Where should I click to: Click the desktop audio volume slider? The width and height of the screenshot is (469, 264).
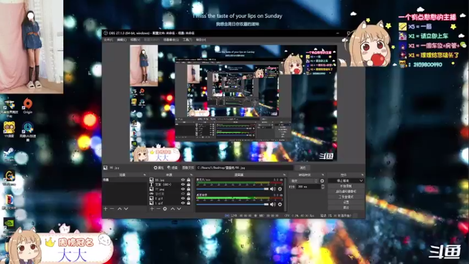(233, 204)
